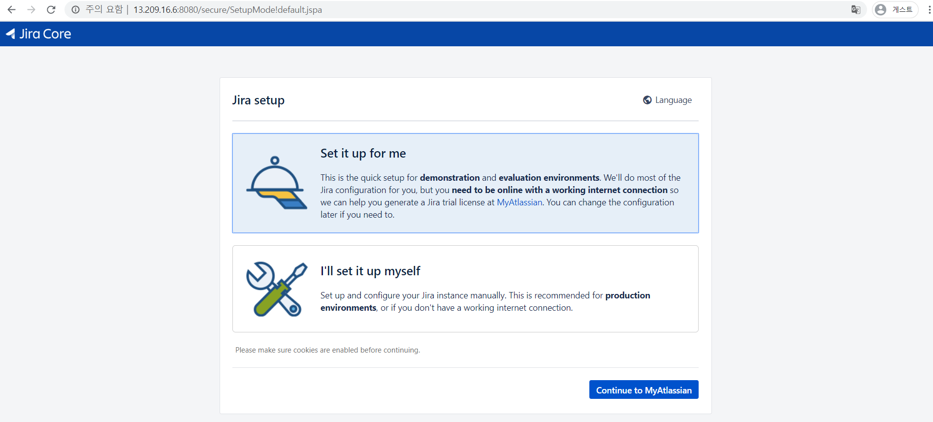
Task: Go back with the browser back arrow
Action: (12, 9)
